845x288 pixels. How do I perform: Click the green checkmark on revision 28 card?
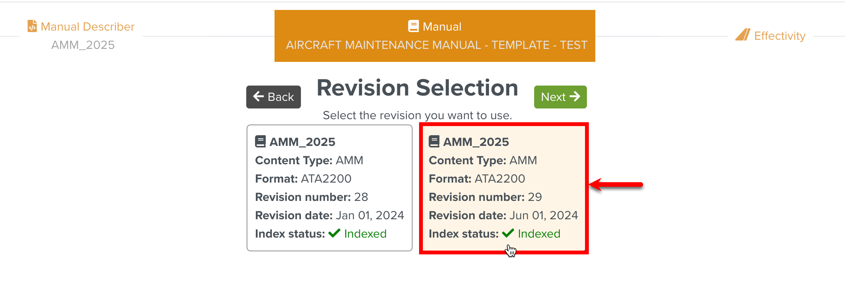[x=334, y=233]
